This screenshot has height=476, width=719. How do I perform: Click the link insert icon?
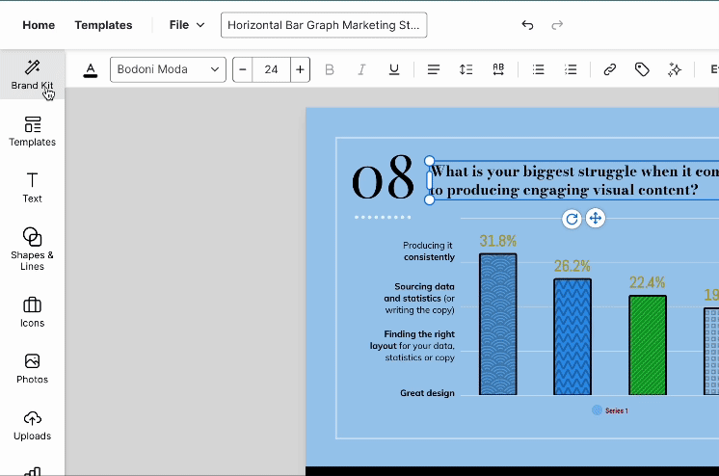609,69
